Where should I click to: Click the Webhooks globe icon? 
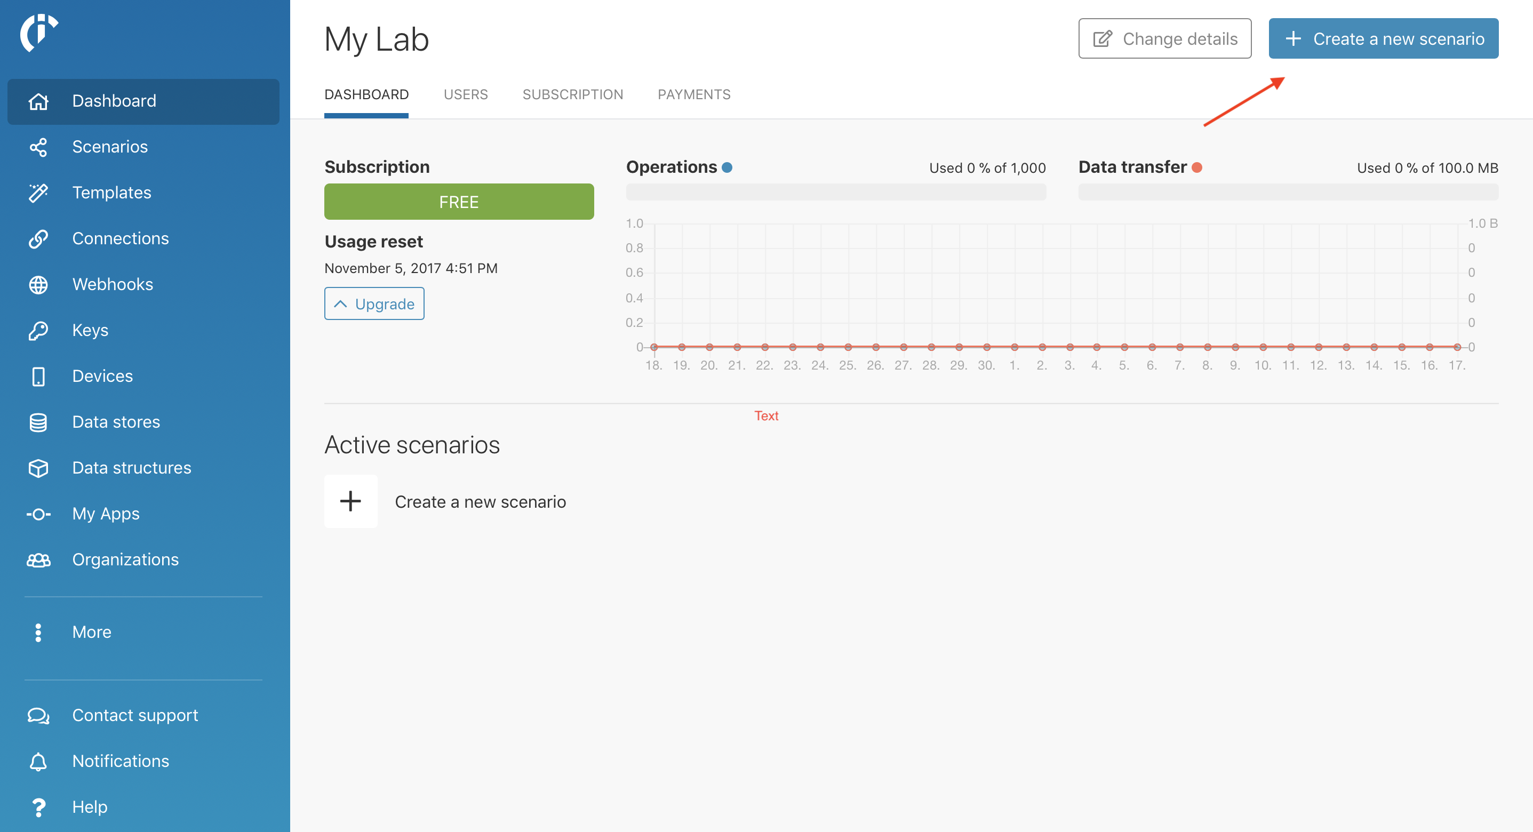38,284
